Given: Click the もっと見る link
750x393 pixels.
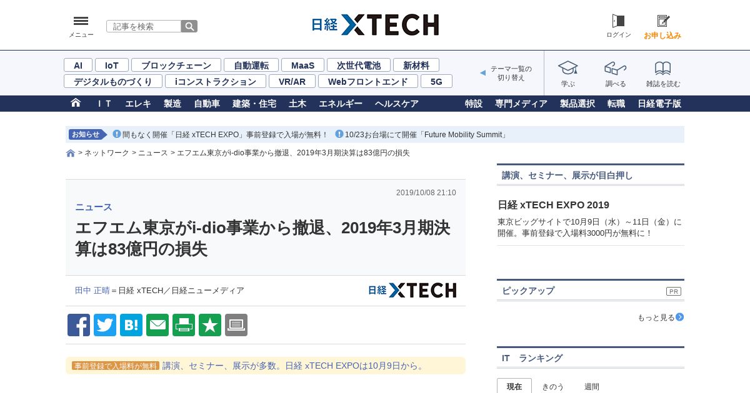Looking at the screenshot, I should 656,318.
